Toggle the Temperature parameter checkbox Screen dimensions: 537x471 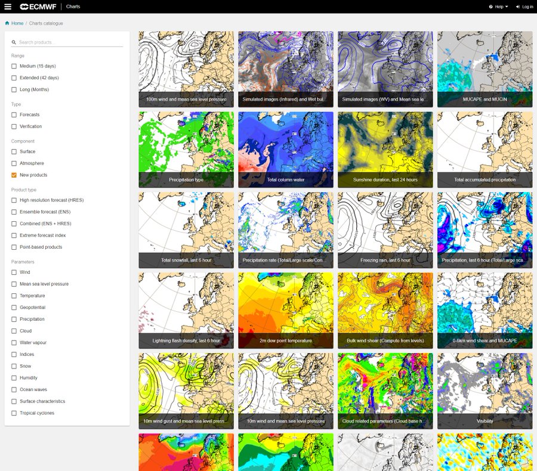tap(14, 296)
